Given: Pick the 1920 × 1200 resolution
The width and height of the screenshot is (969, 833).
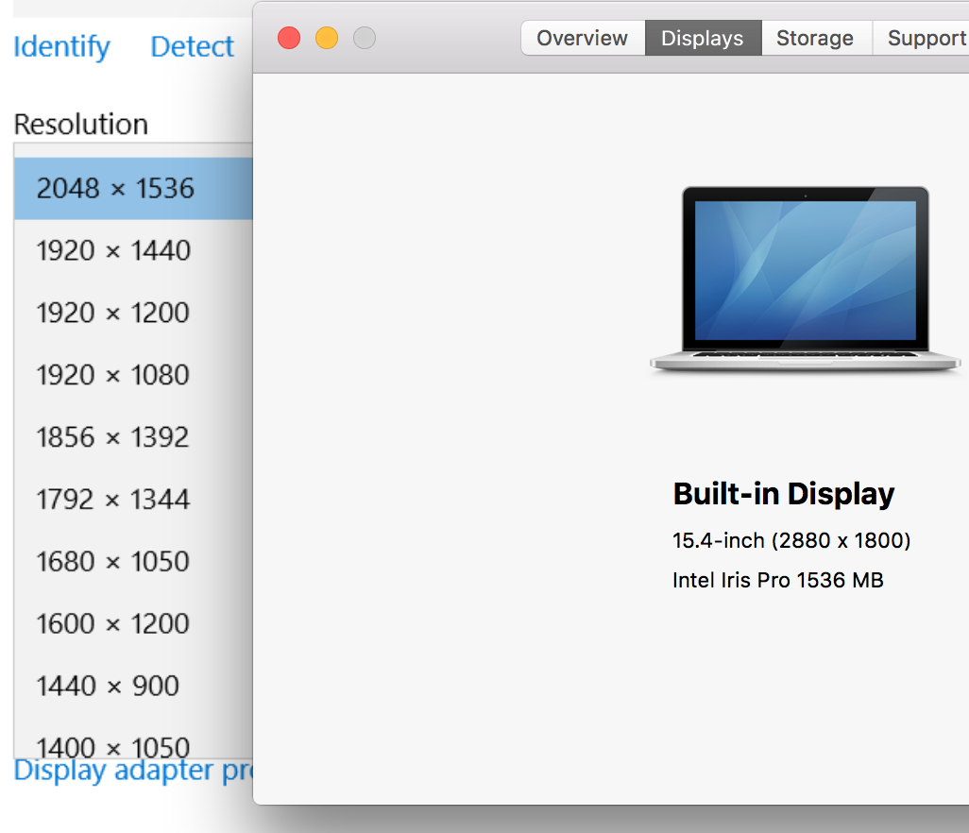Looking at the screenshot, I should 133,313.
